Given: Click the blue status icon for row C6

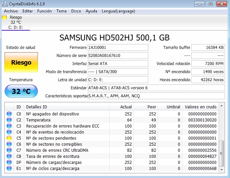Looking at the screenshot, I should (x=9, y=144).
